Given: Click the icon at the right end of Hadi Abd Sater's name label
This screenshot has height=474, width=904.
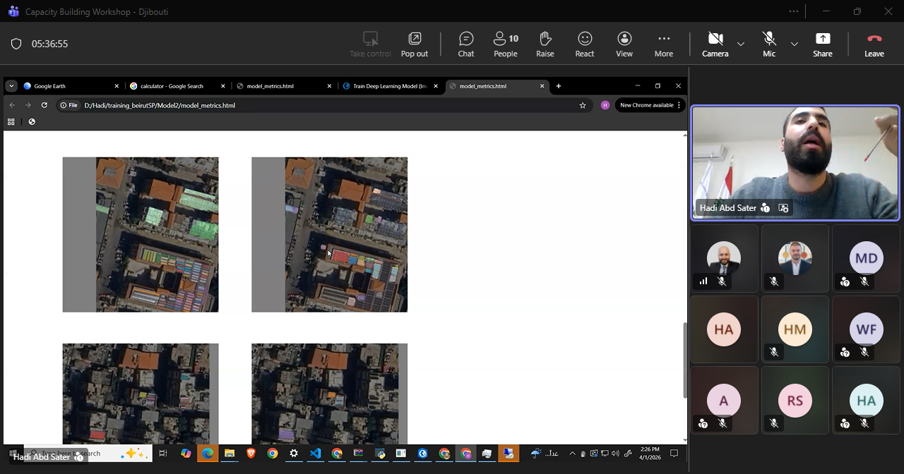Looking at the screenshot, I should 783,208.
